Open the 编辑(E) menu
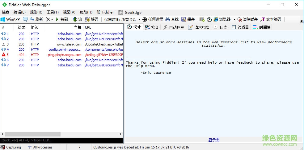The image size is (304, 150). click(x=19, y=12)
